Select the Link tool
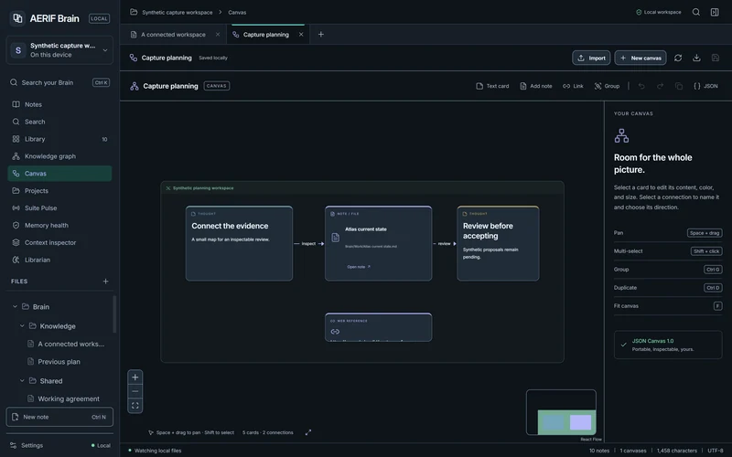Viewport: 732px width, 457px height. coord(573,86)
